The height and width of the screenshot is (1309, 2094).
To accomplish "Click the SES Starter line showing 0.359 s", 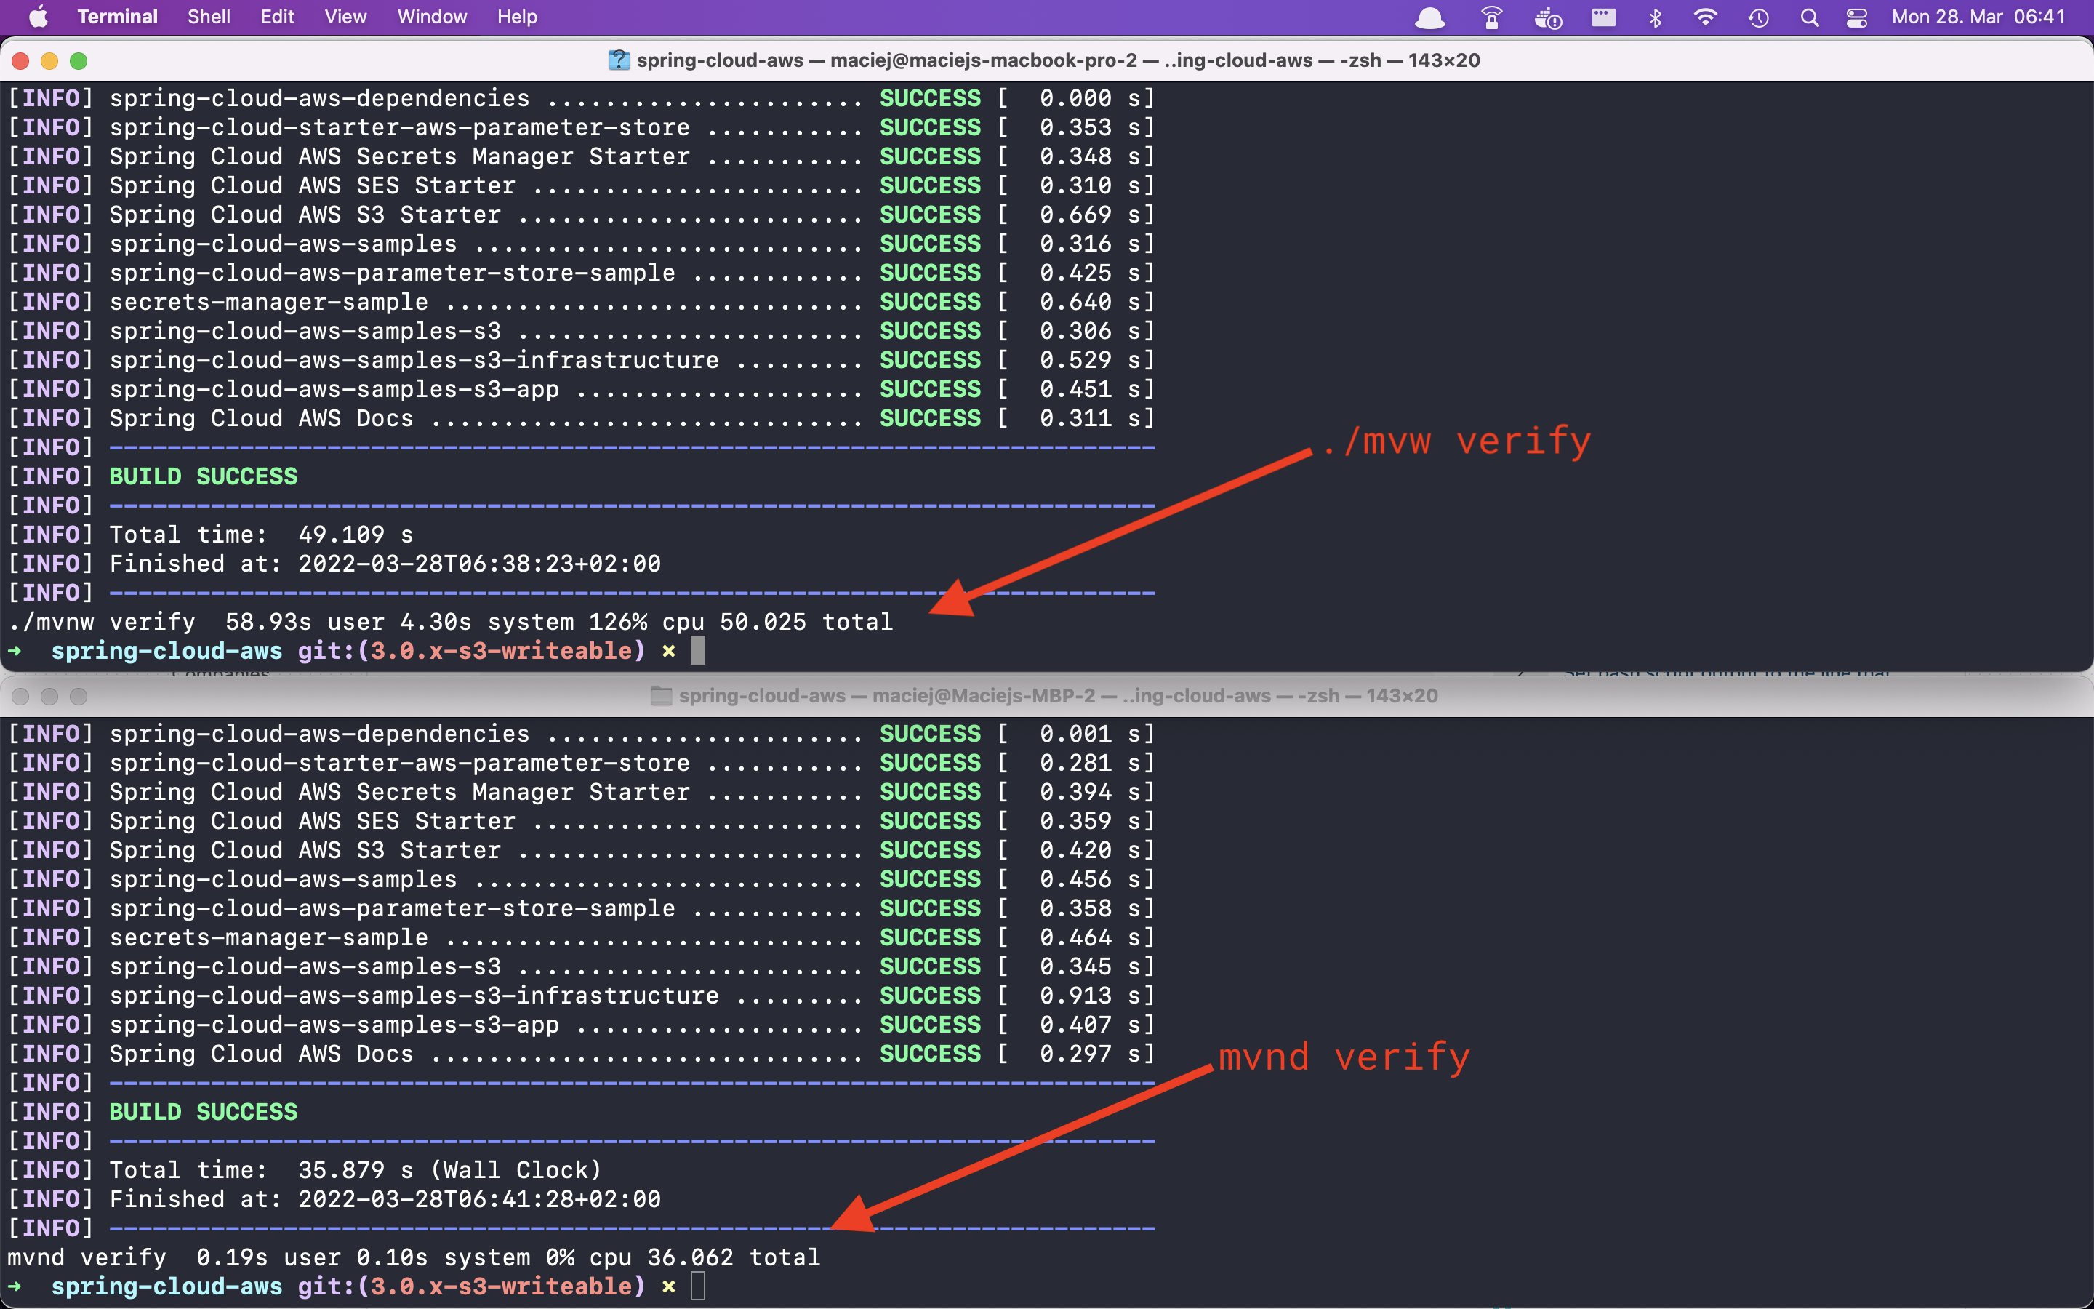I will (582, 821).
